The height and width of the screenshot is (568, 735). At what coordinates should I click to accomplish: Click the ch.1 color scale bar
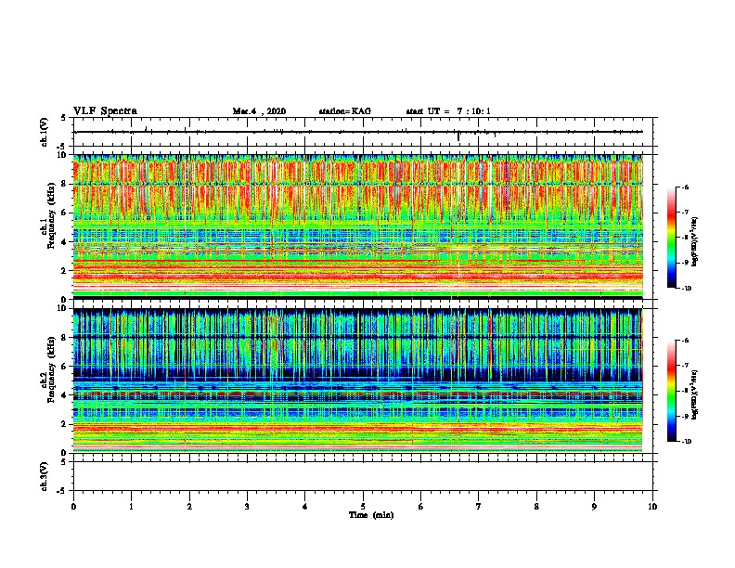coord(671,238)
